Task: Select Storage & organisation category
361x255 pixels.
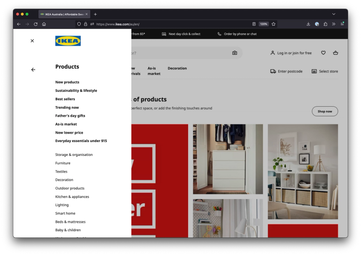Action: pyautogui.click(x=74, y=155)
